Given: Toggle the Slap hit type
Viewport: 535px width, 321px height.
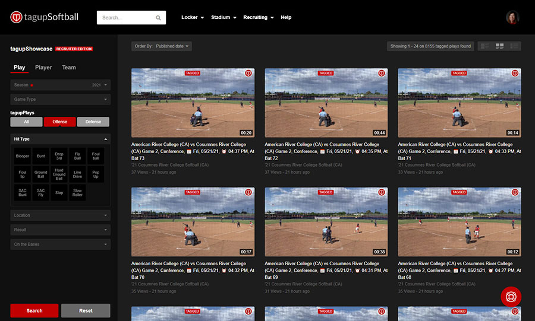Looking at the screenshot, I should [x=59, y=193].
